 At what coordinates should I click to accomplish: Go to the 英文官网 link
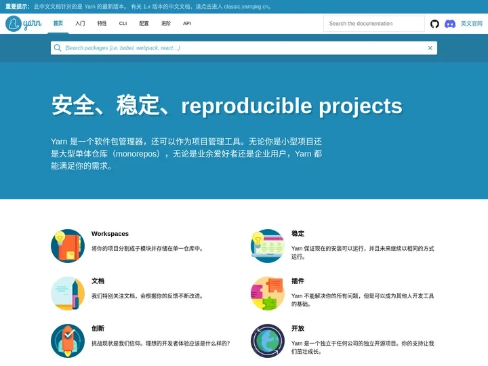coord(472,24)
